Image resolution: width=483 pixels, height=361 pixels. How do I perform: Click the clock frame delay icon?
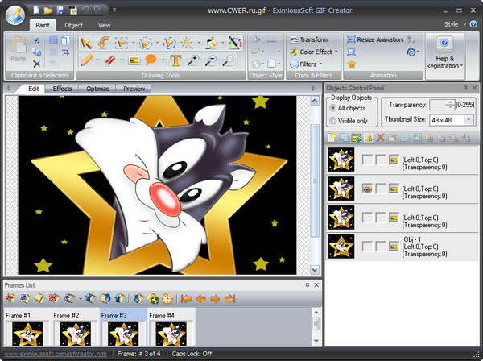click(167, 299)
